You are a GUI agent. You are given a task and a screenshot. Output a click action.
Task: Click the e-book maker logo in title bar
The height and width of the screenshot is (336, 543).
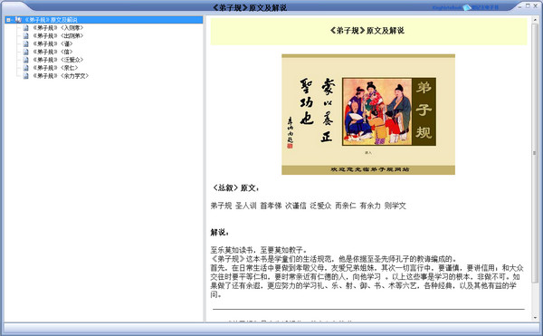466,7
